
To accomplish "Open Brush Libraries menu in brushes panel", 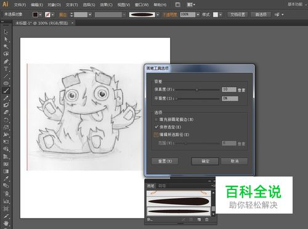I will click(x=150, y=220).
